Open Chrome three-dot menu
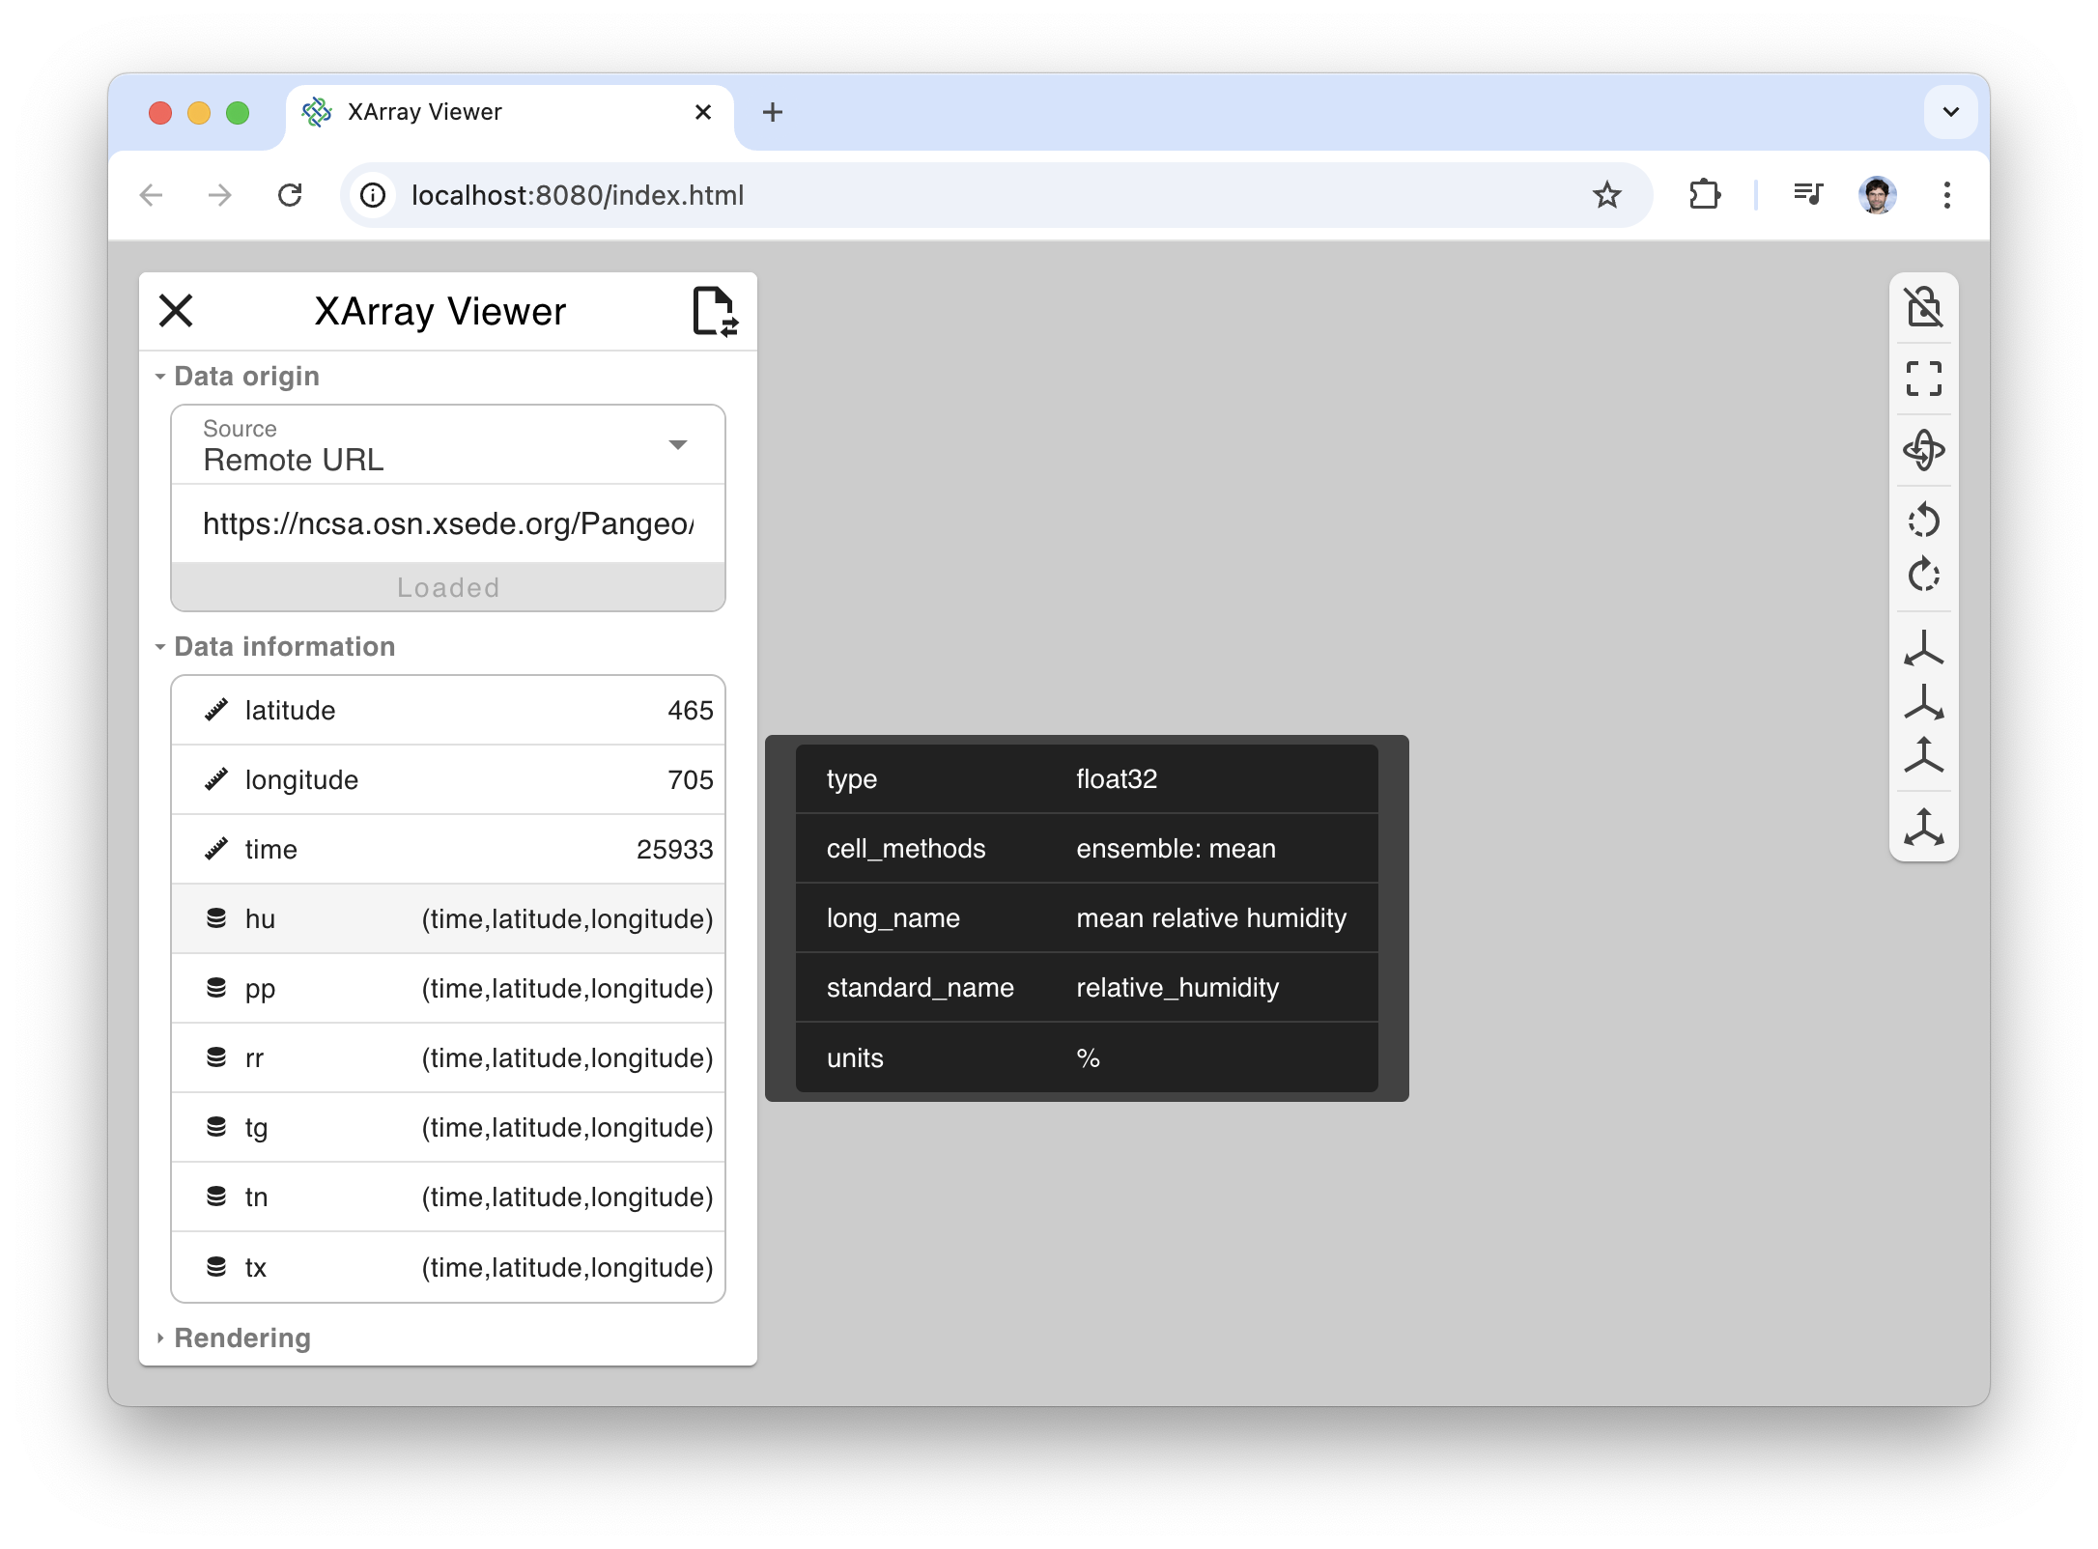The width and height of the screenshot is (2098, 1549). tap(1946, 195)
